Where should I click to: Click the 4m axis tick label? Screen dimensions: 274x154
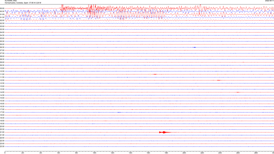point(41,153)
